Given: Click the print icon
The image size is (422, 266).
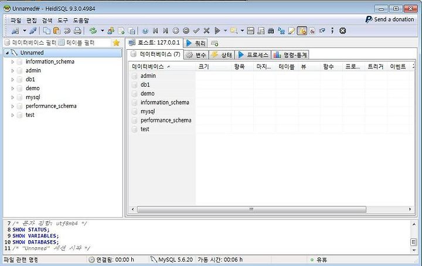Looking at the screenshot, I should pyautogui.click(x=77, y=30).
